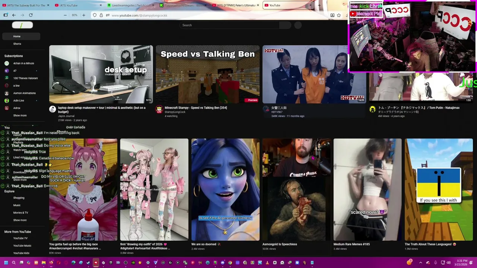
Task: Click the taskbar clock showing 1:31 PM
Action: pos(462,263)
